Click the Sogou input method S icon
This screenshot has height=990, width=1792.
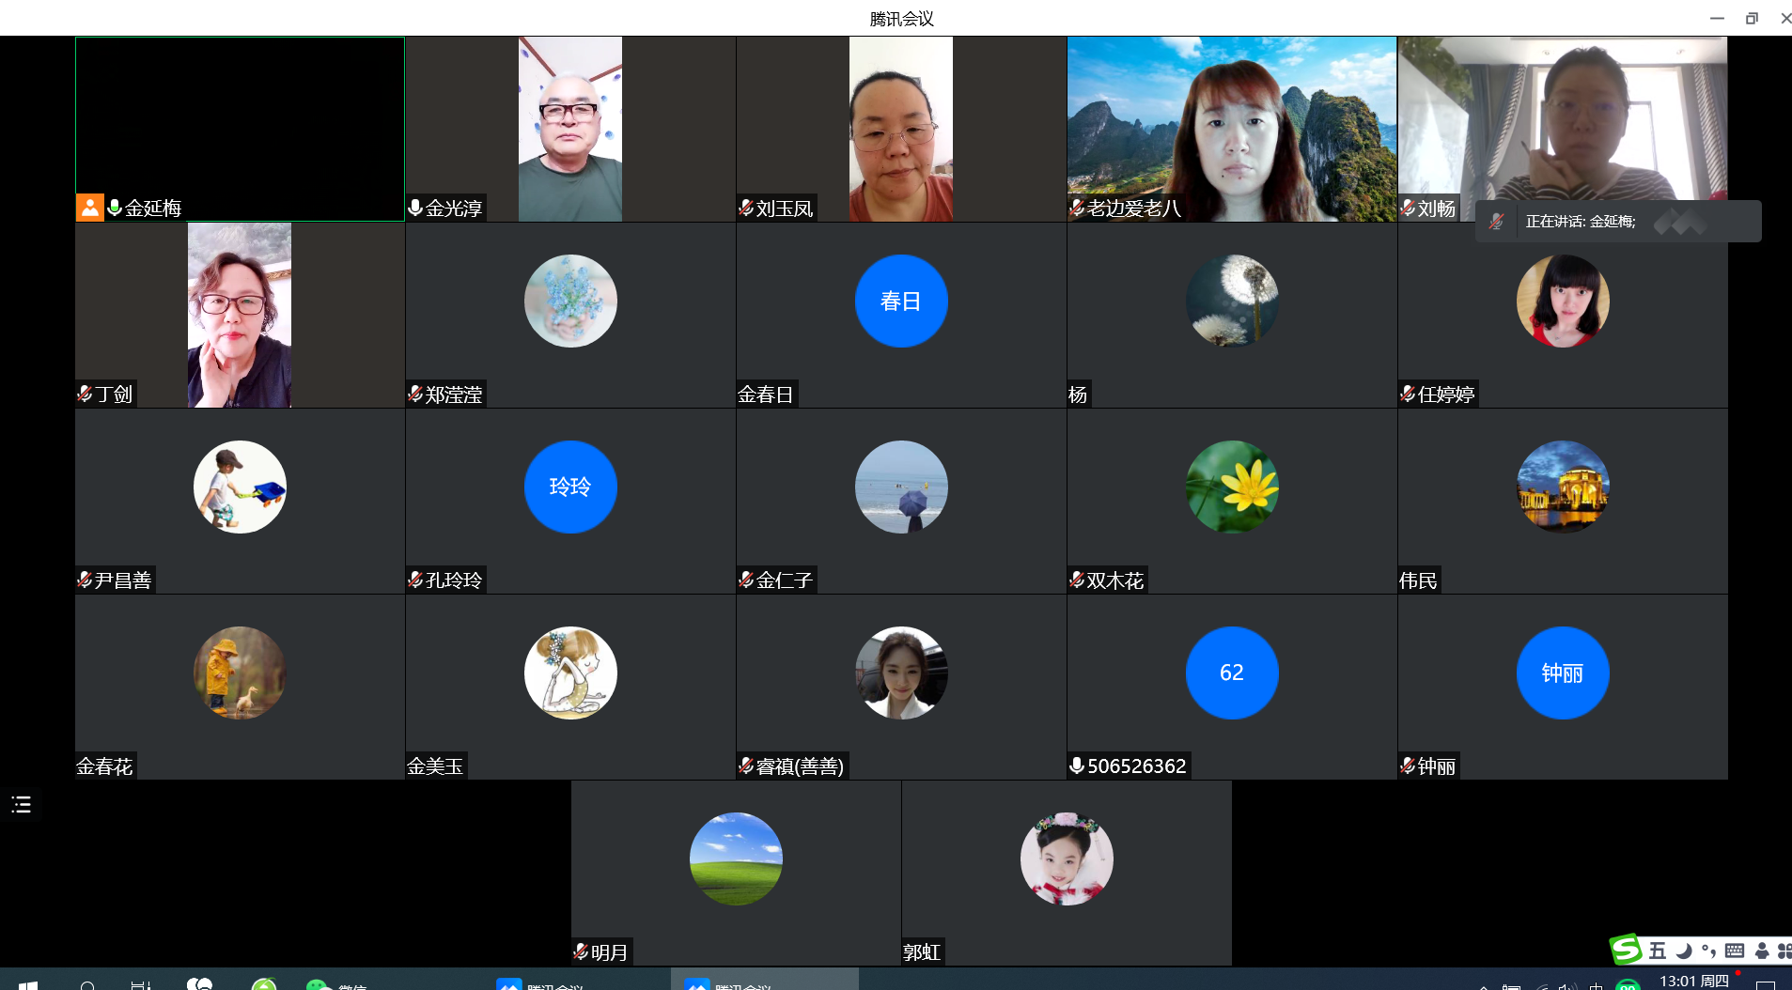(x=1626, y=950)
